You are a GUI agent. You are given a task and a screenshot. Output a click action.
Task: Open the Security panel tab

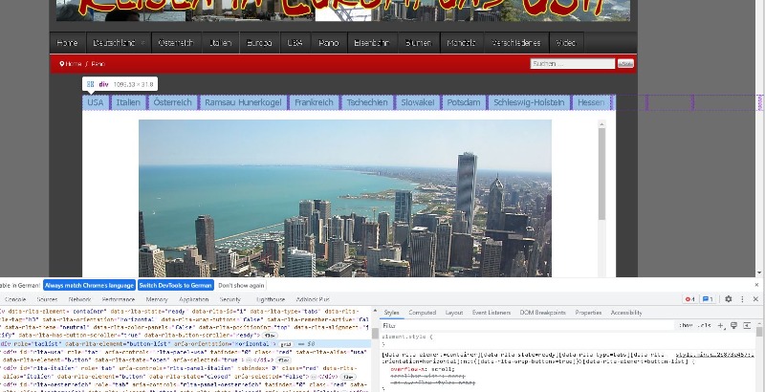pos(229,299)
